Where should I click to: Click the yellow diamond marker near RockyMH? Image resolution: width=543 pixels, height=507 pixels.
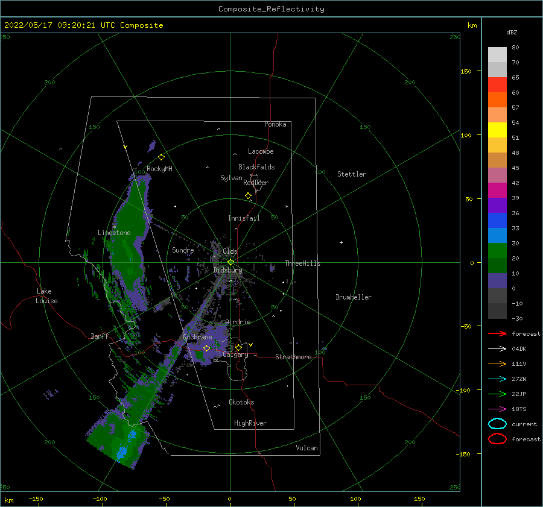(x=161, y=157)
